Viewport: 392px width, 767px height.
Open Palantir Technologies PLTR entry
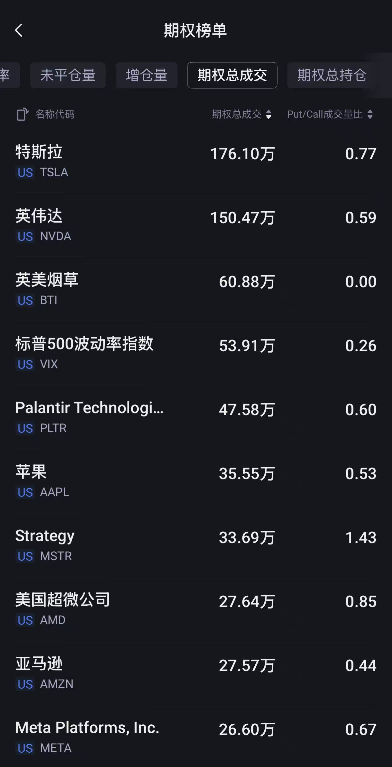coord(196,417)
